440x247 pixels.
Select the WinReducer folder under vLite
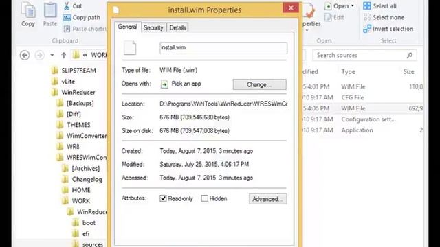74,93
